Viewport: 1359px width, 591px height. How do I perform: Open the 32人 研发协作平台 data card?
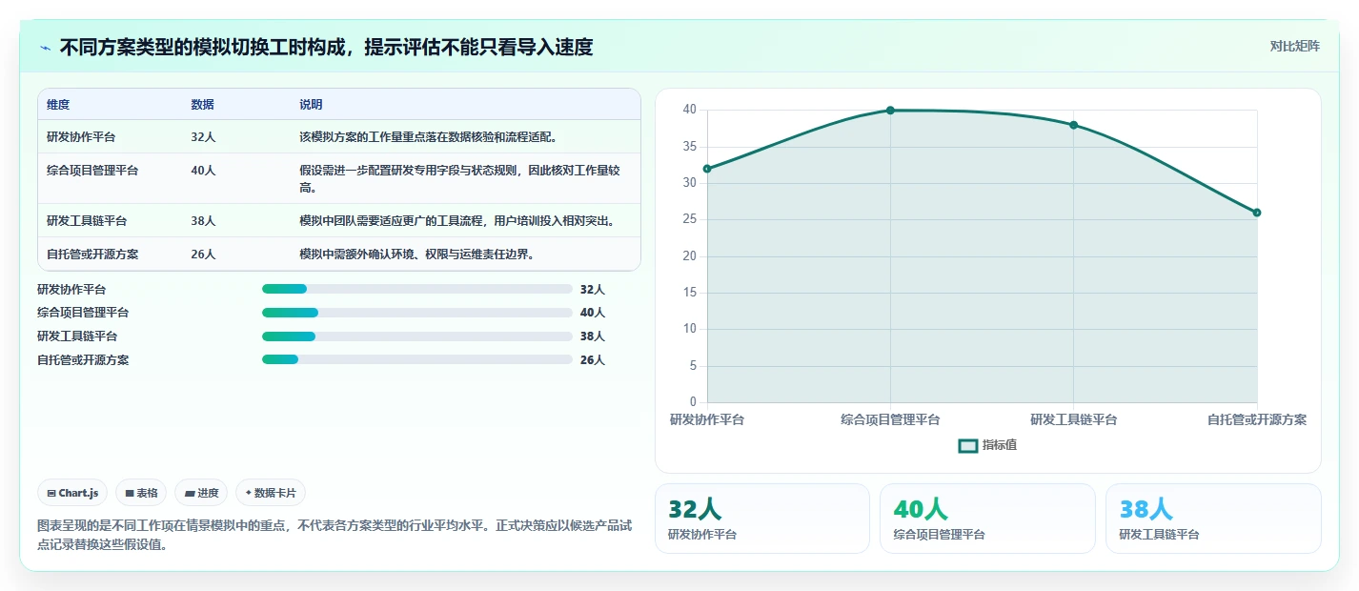(x=761, y=519)
